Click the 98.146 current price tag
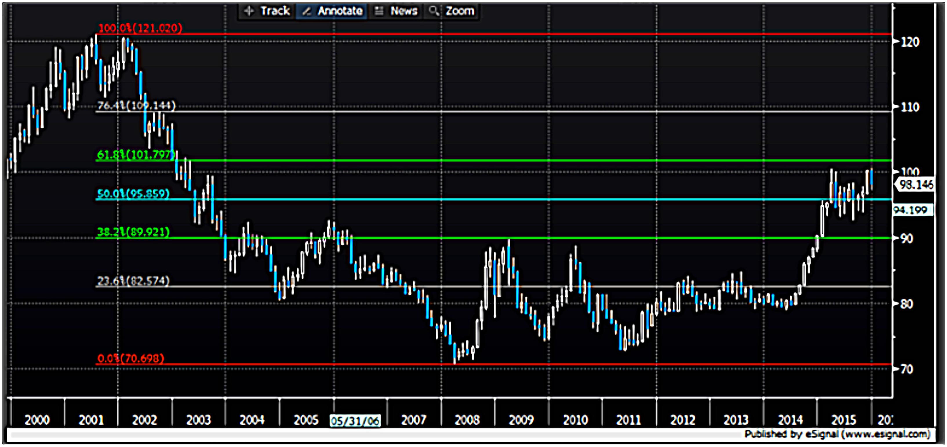This screenshot has height=447, width=947. (915, 184)
